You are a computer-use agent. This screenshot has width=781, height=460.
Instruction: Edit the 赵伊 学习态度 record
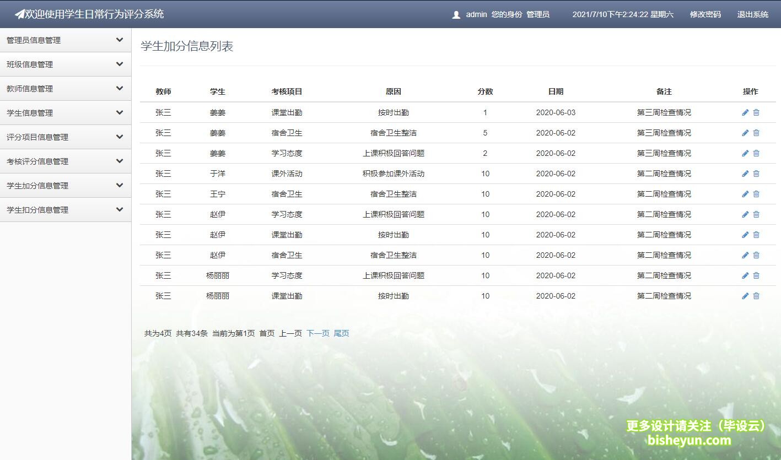click(745, 214)
